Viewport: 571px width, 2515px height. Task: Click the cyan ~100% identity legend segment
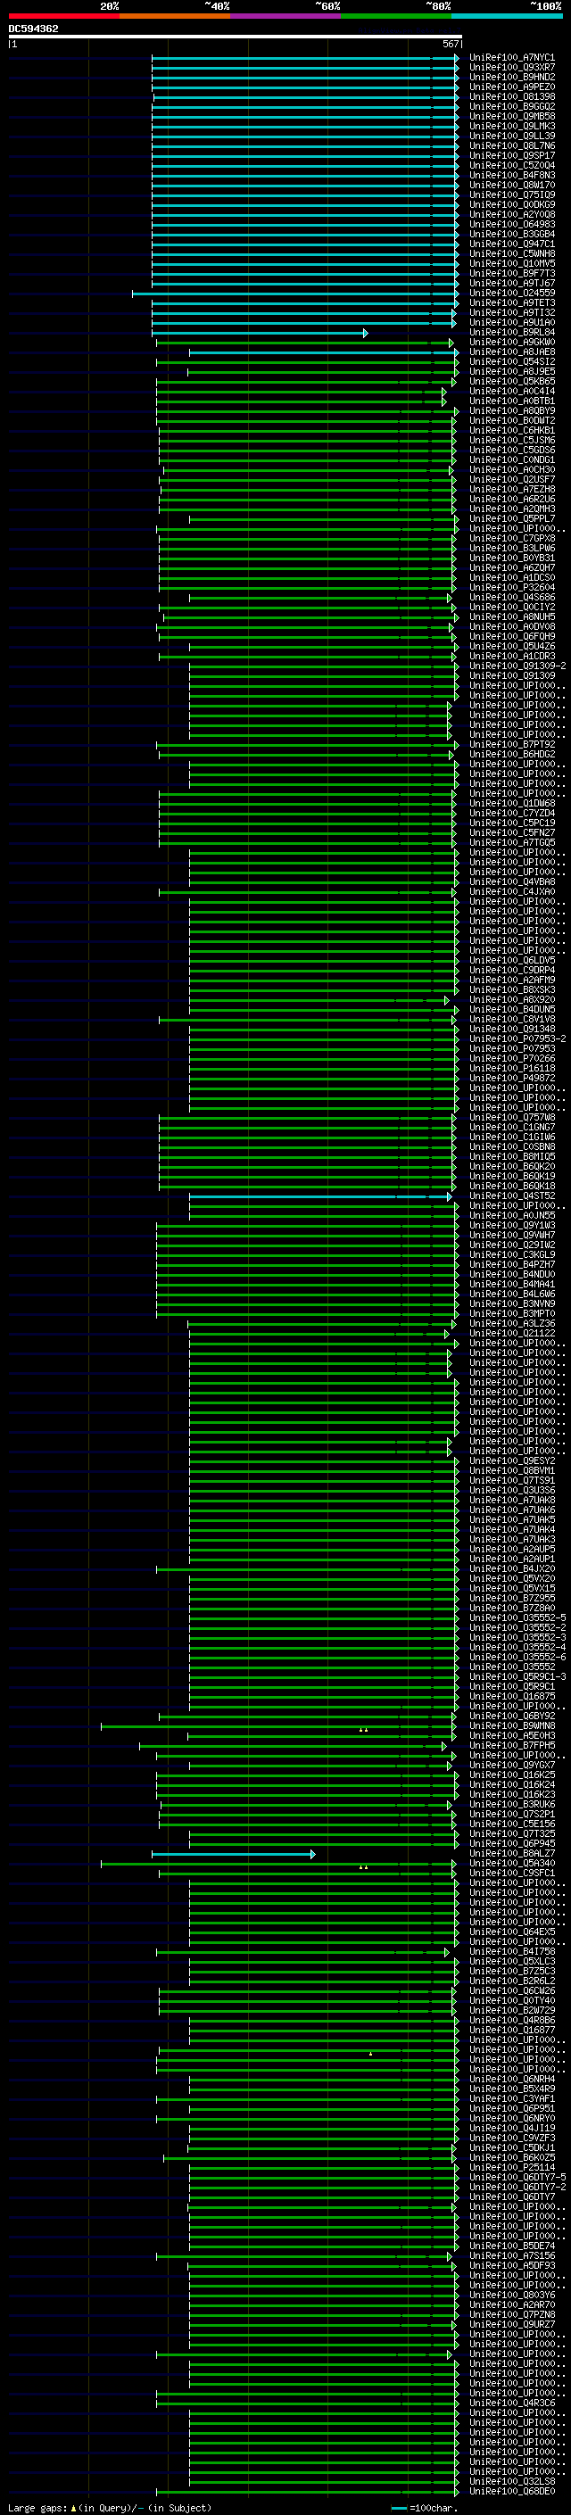(x=507, y=17)
